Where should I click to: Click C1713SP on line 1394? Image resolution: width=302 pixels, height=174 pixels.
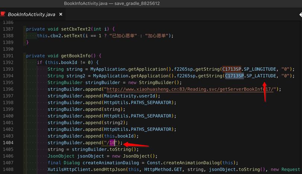(x=234, y=76)
